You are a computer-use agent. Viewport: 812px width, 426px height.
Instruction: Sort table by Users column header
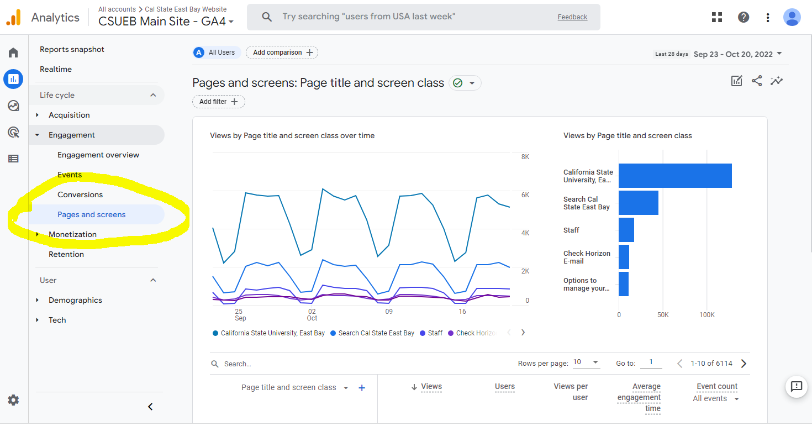click(505, 387)
